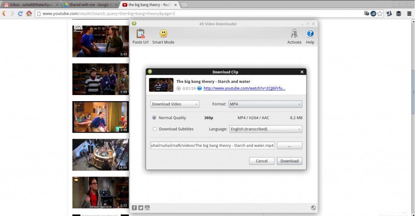Image resolution: width=415 pixels, height=216 pixels.
Task: Click the save path input field
Action: point(212,146)
